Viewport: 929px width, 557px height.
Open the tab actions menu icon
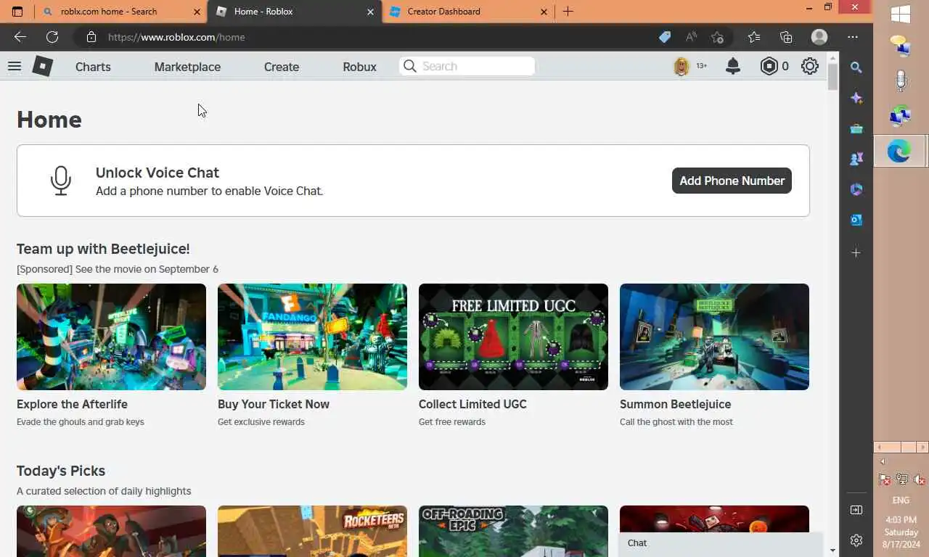pos(17,12)
